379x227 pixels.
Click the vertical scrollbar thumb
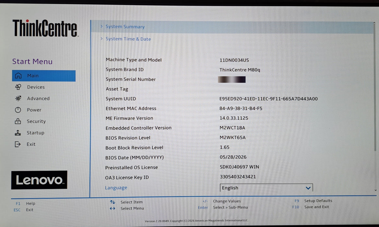[375, 88]
